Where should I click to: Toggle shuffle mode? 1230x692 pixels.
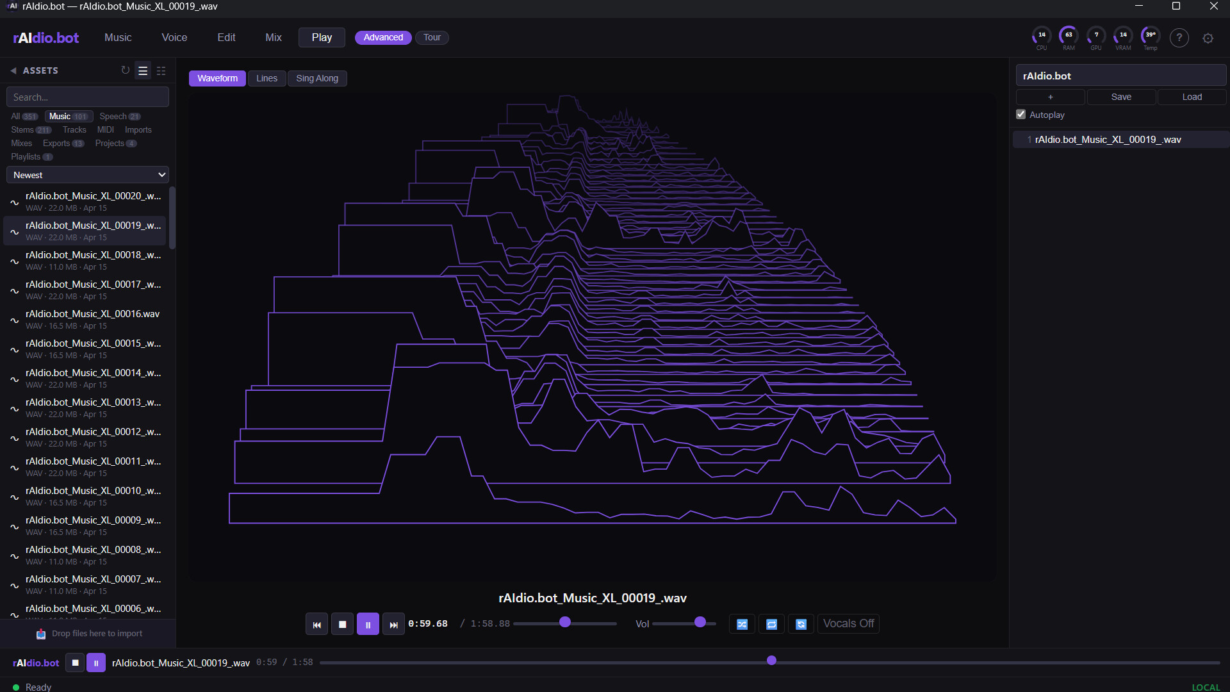tap(742, 624)
